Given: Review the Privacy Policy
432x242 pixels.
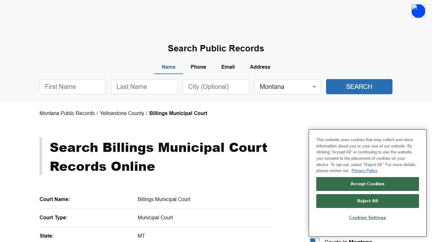Looking at the screenshot, I should tap(364, 170).
